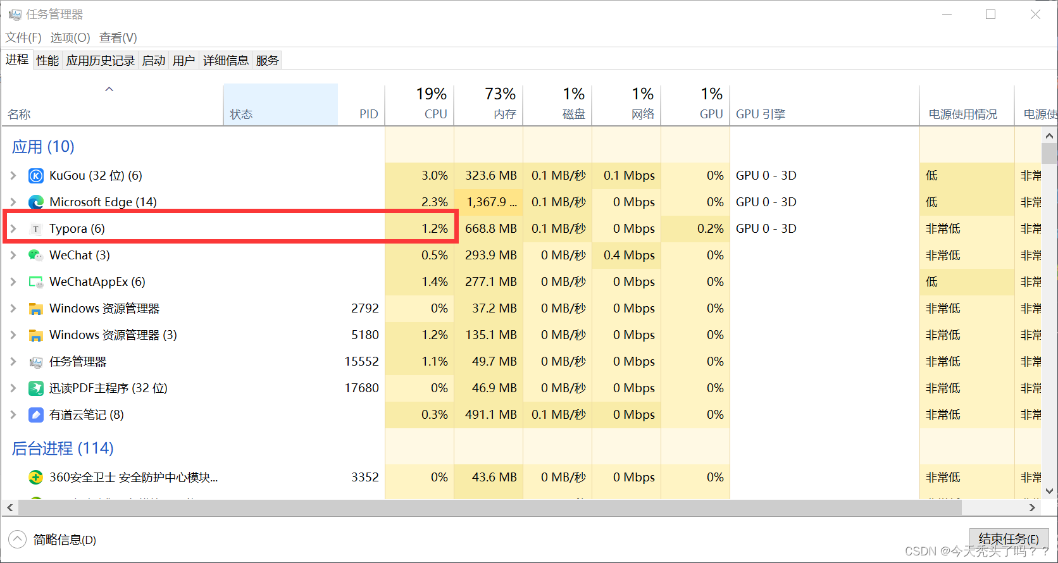
Task: Expand the WeChatAppEx process group
Action: 13,282
